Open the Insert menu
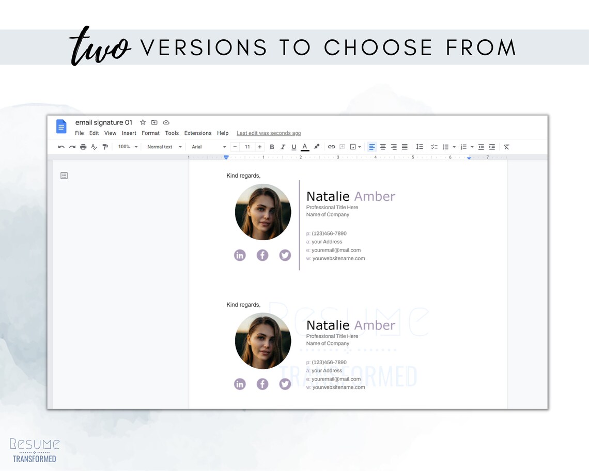589x471 pixels. pos(129,133)
